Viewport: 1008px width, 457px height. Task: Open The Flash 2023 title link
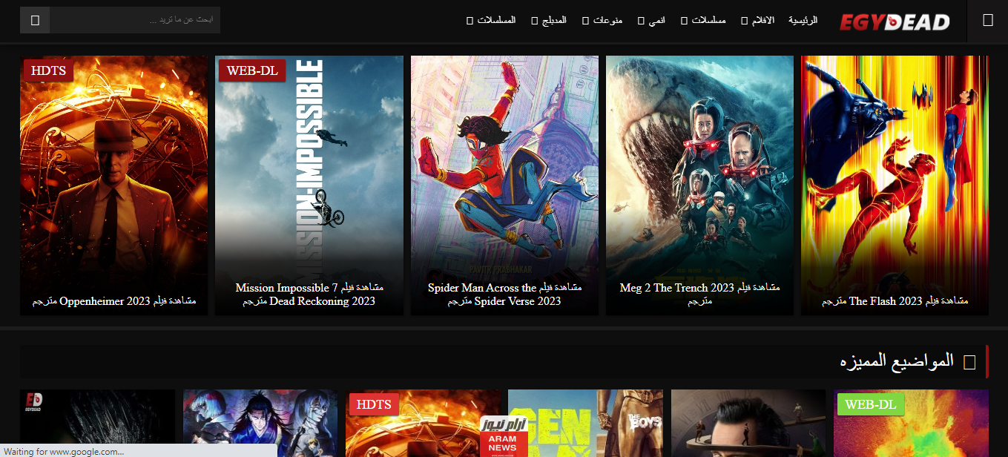[895, 301]
